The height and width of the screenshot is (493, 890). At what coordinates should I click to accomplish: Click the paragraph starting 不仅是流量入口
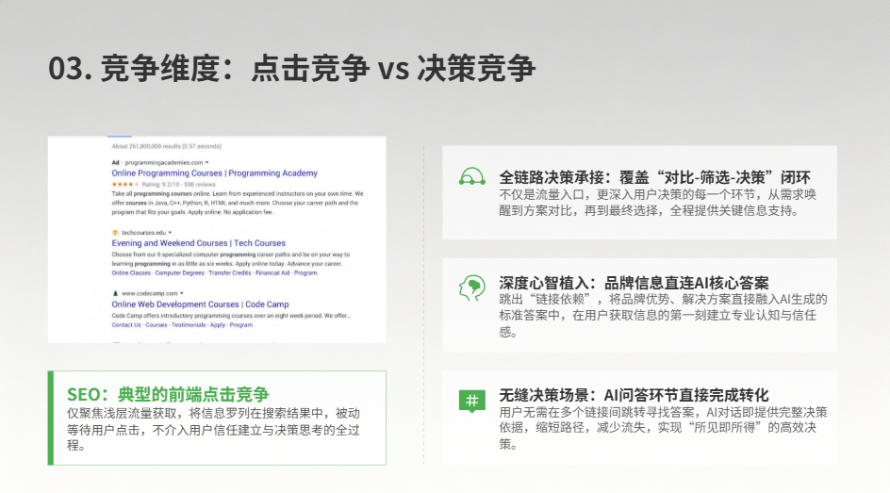tap(658, 203)
